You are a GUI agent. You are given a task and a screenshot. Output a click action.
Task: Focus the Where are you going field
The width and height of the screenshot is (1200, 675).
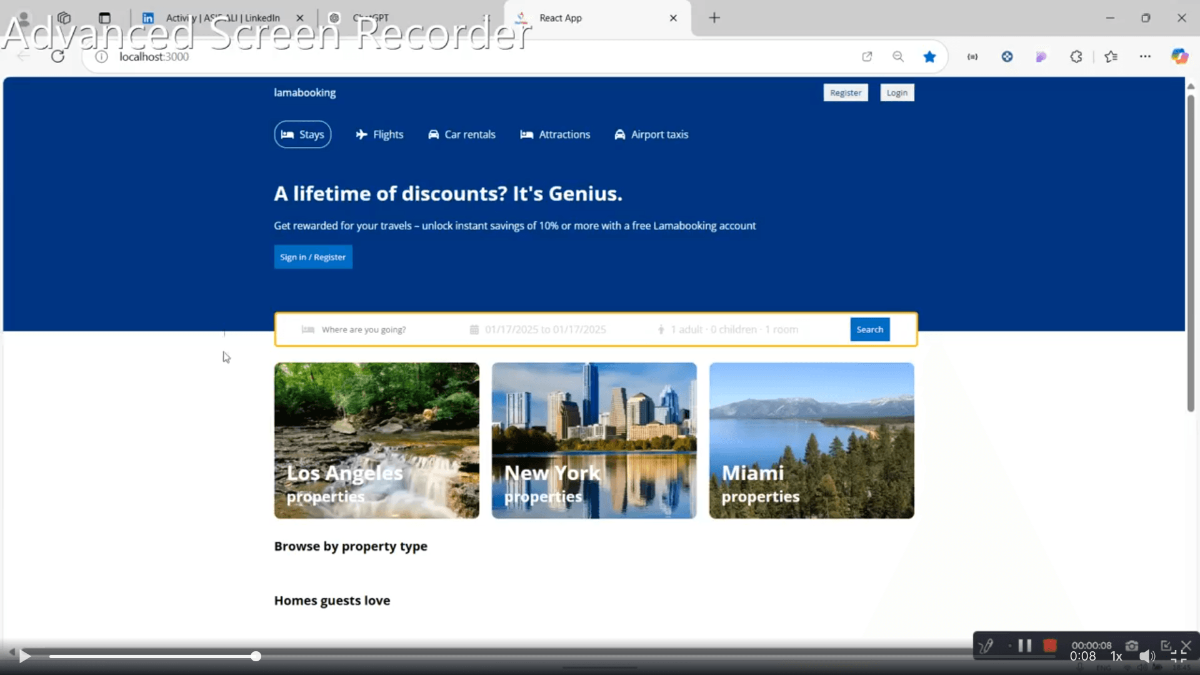point(363,329)
